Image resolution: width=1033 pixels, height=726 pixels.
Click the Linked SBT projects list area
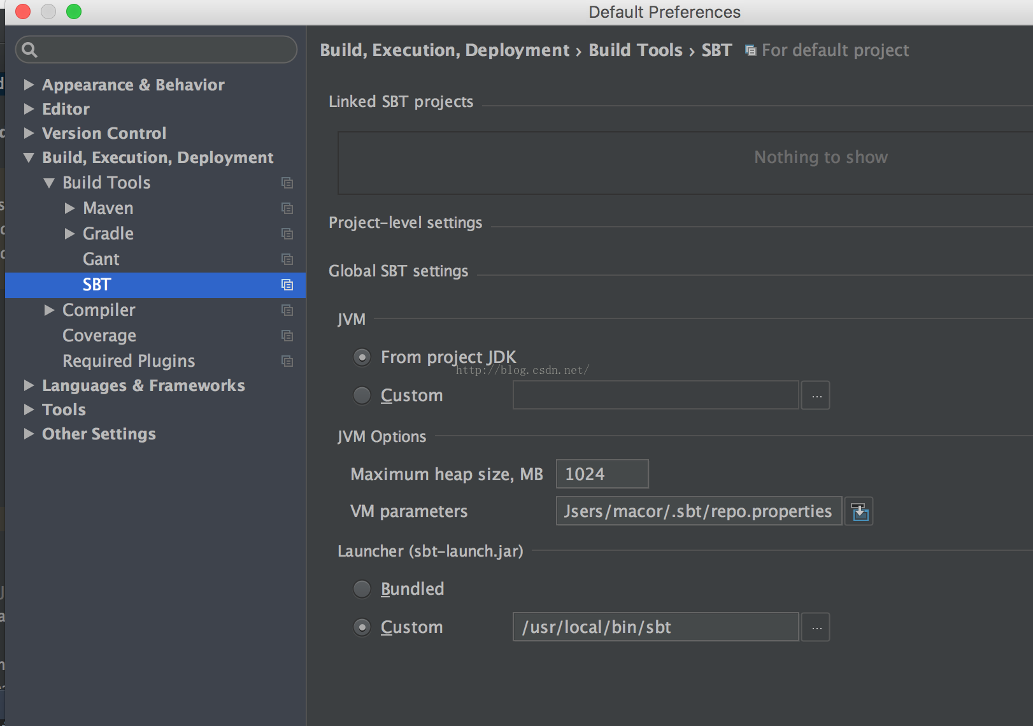685,163
